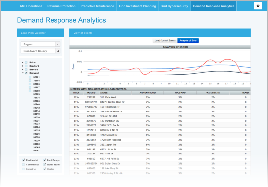Select the 311 Circle West row
Viewport: 268px width, 187px height.
click(160, 97)
